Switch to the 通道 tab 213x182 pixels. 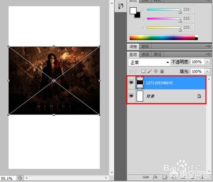(x=145, y=54)
